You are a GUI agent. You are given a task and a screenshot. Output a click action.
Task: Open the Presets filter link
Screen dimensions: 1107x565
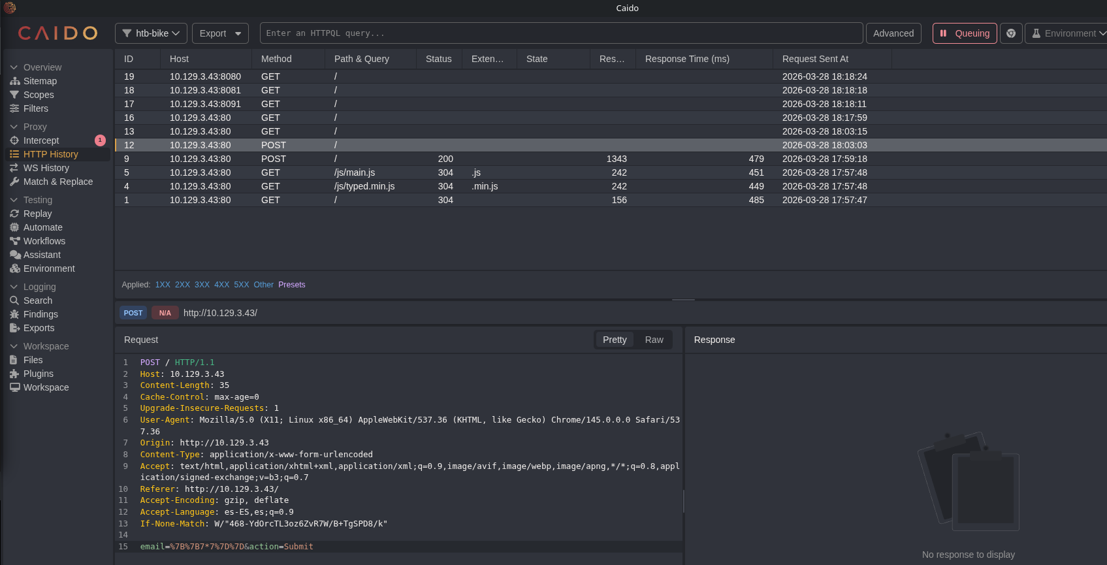click(292, 285)
